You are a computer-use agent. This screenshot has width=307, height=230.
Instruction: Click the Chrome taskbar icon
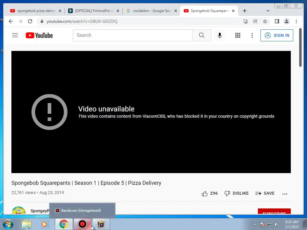coord(64,224)
